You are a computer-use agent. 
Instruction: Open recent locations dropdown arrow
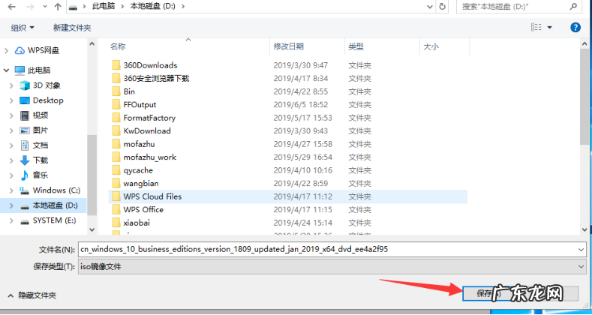(45, 7)
